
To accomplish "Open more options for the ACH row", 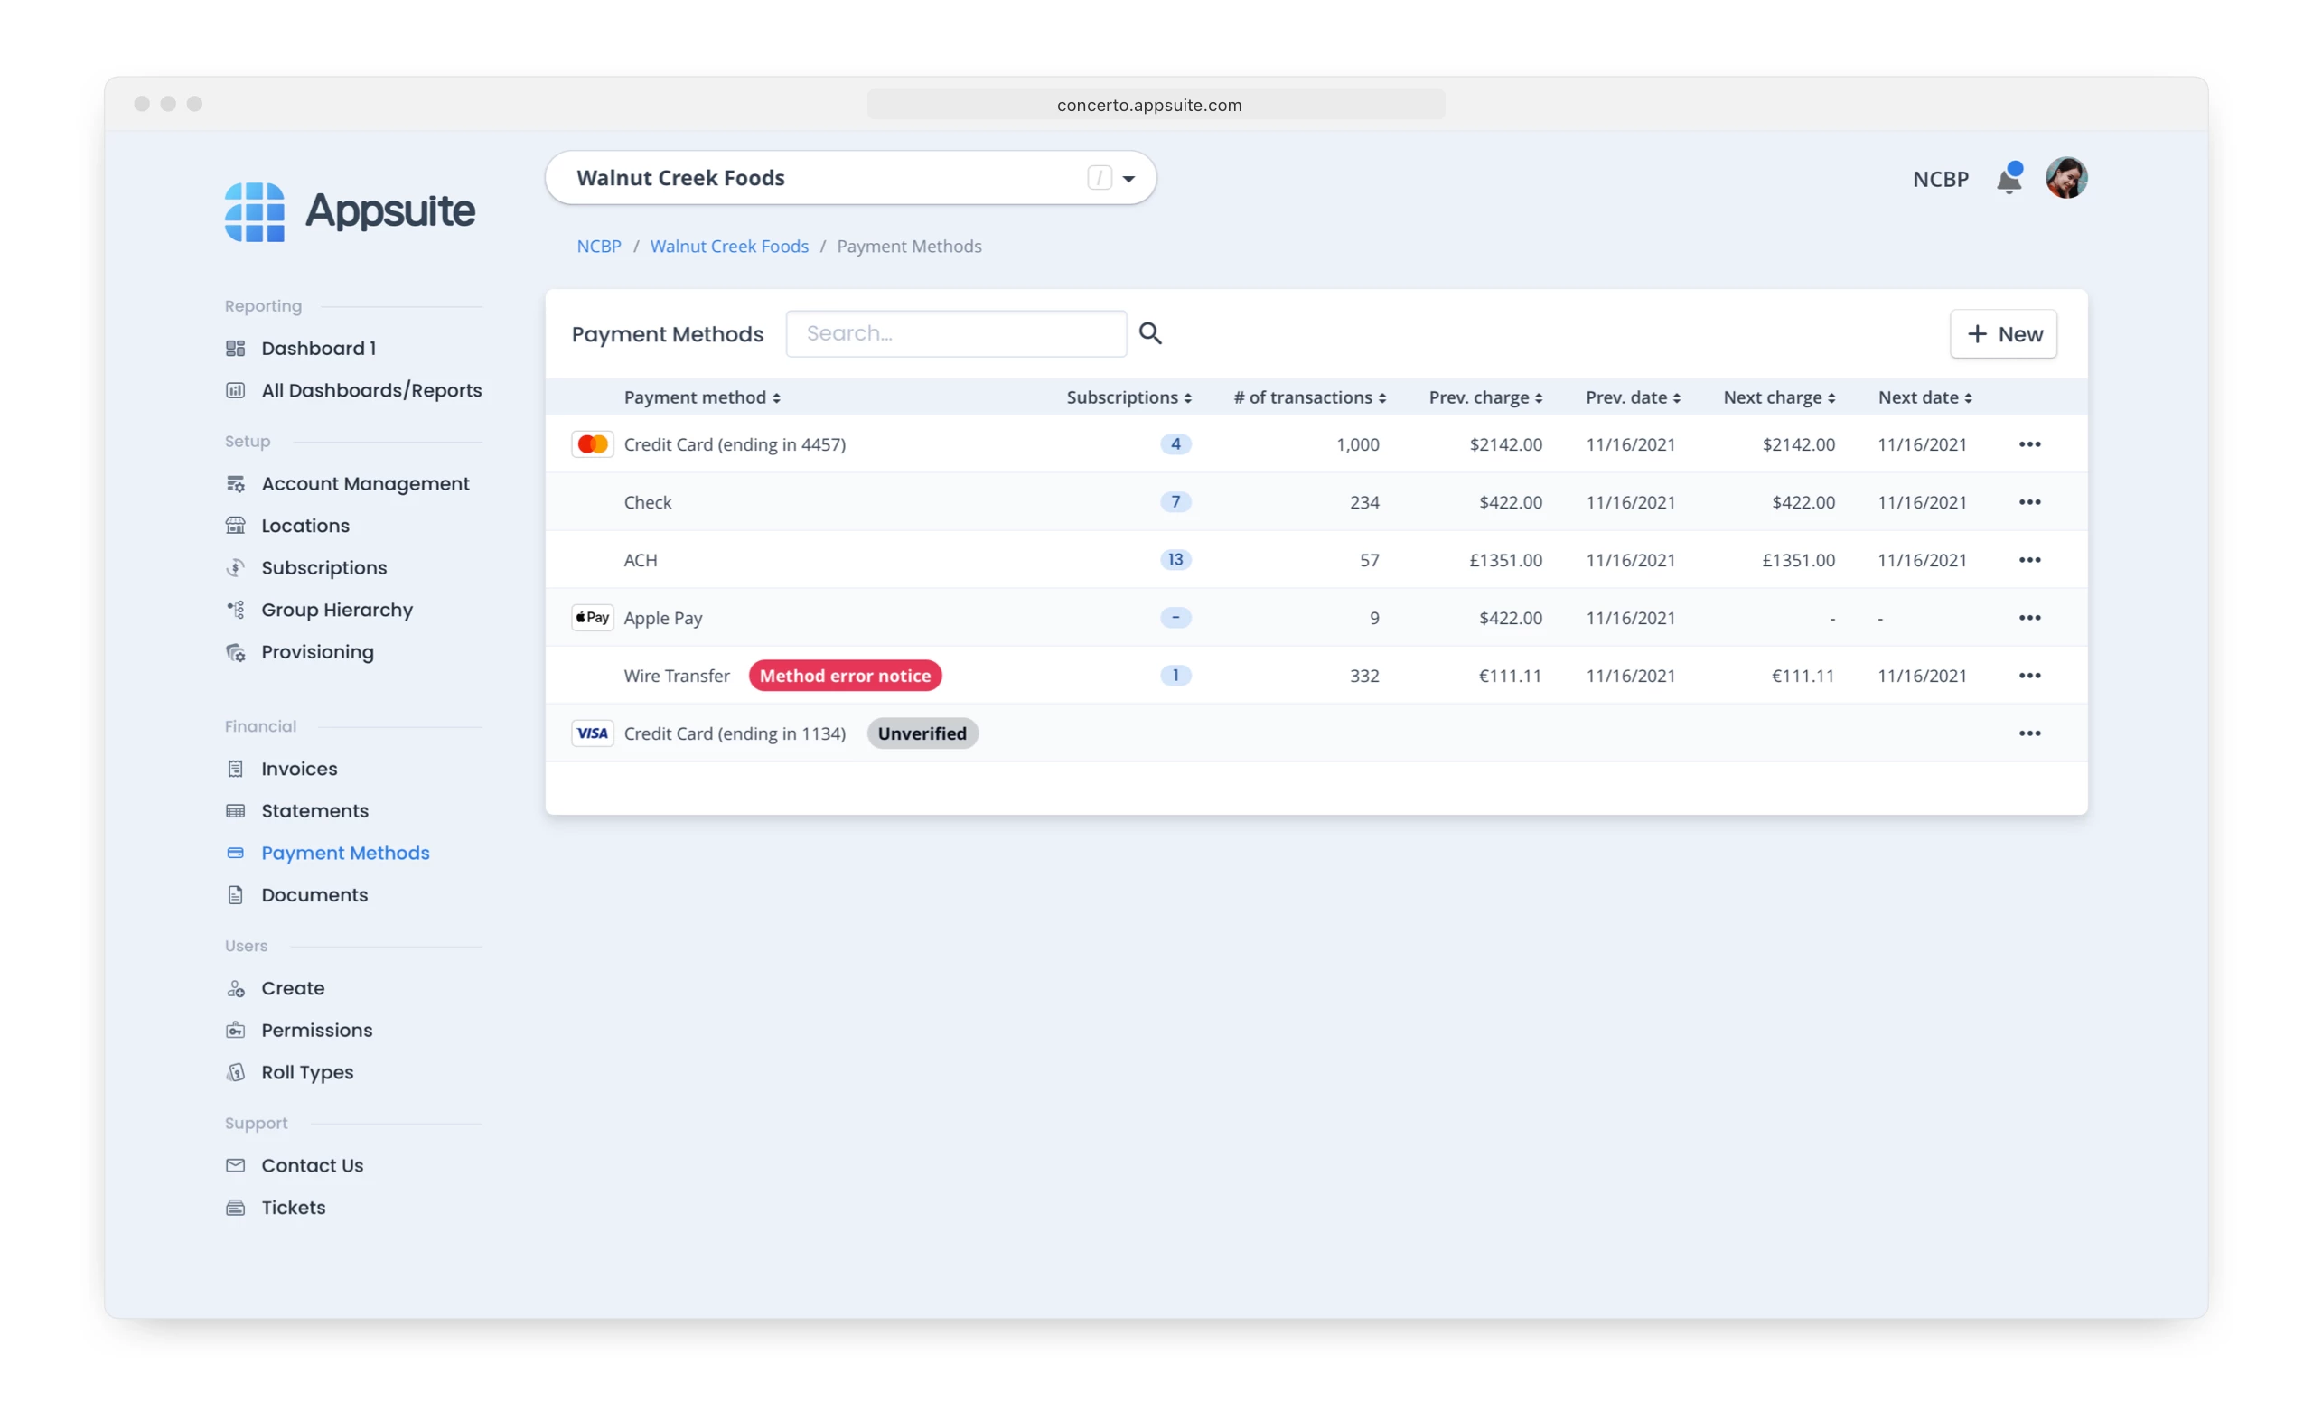I will [x=2029, y=560].
